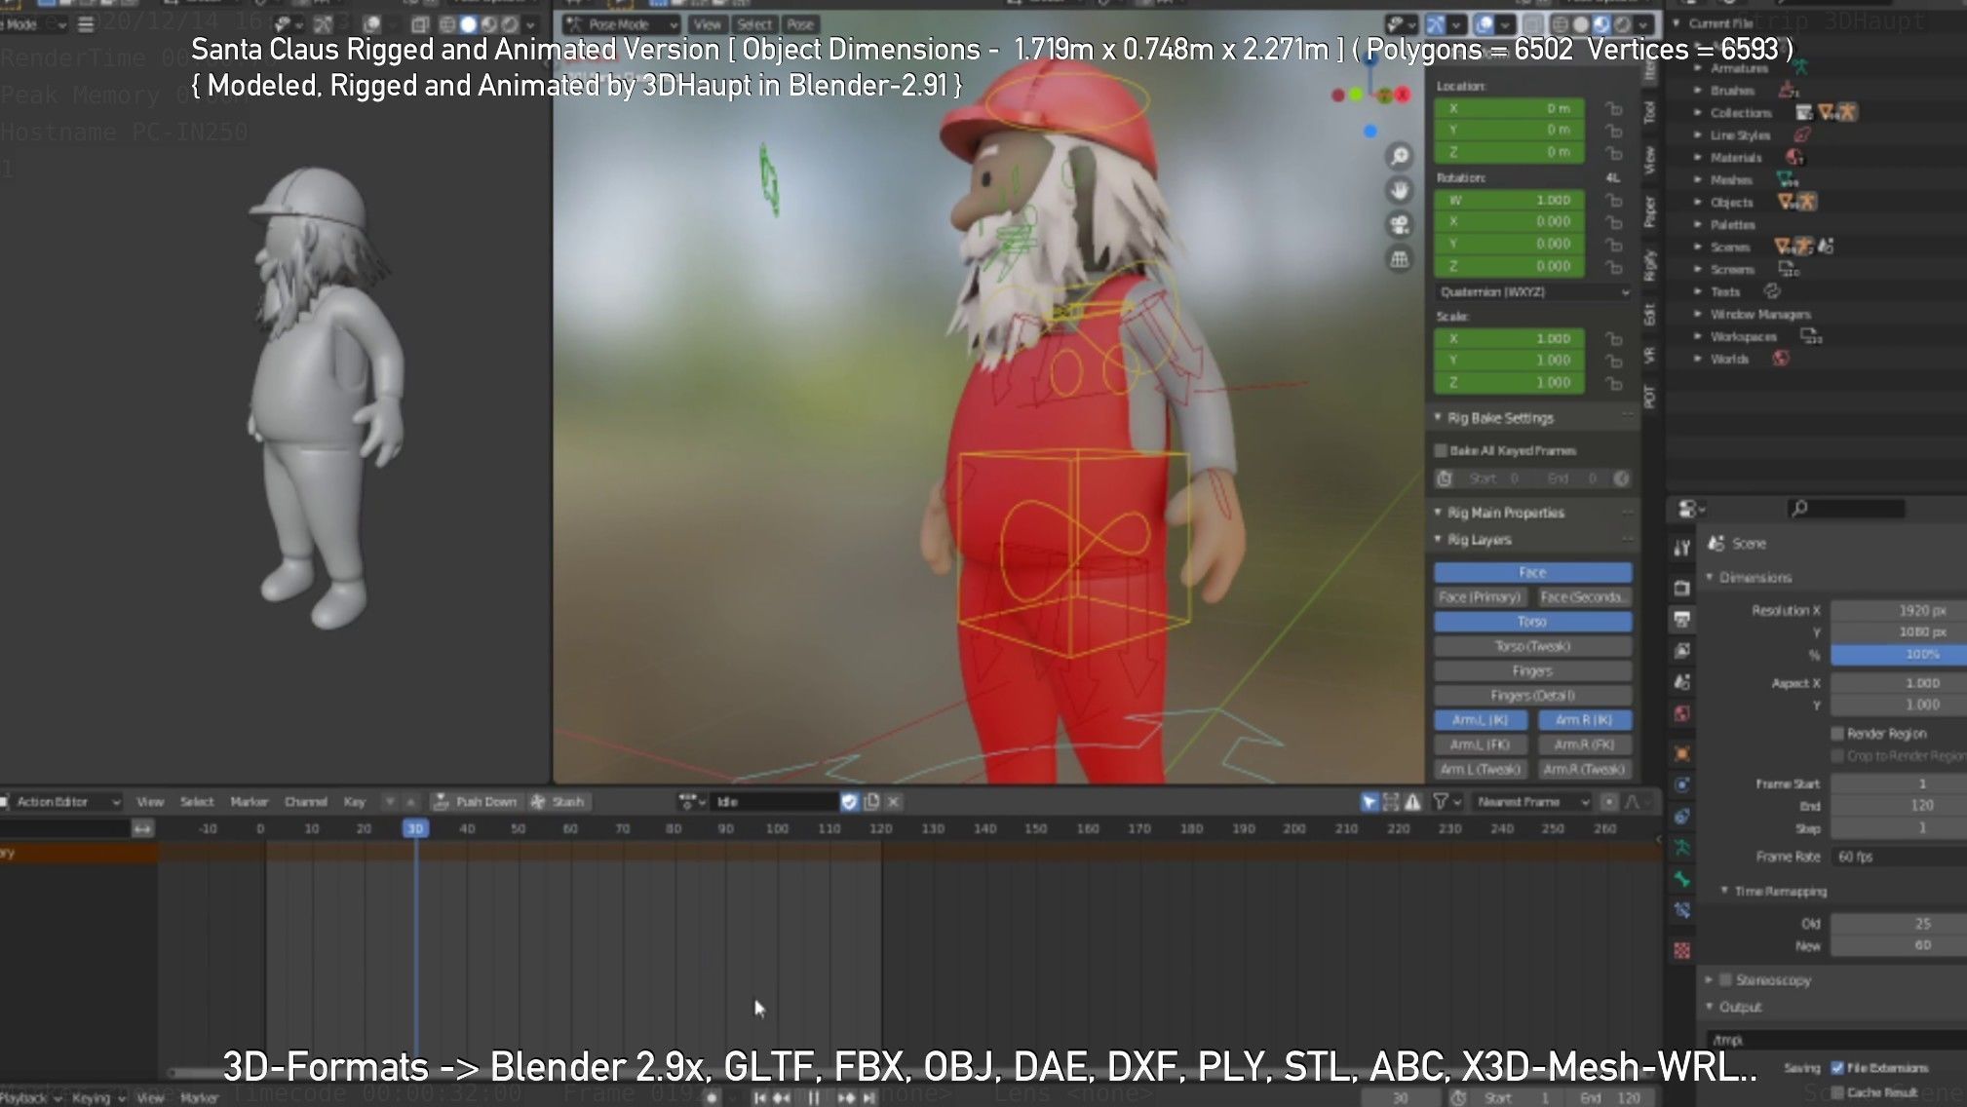This screenshot has width=1967, height=1107.
Task: Open the Frame Rate 60 fps dropdown
Action: point(1898,857)
